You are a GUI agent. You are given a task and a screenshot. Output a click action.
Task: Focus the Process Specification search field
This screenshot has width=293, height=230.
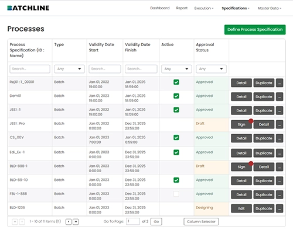click(30, 69)
